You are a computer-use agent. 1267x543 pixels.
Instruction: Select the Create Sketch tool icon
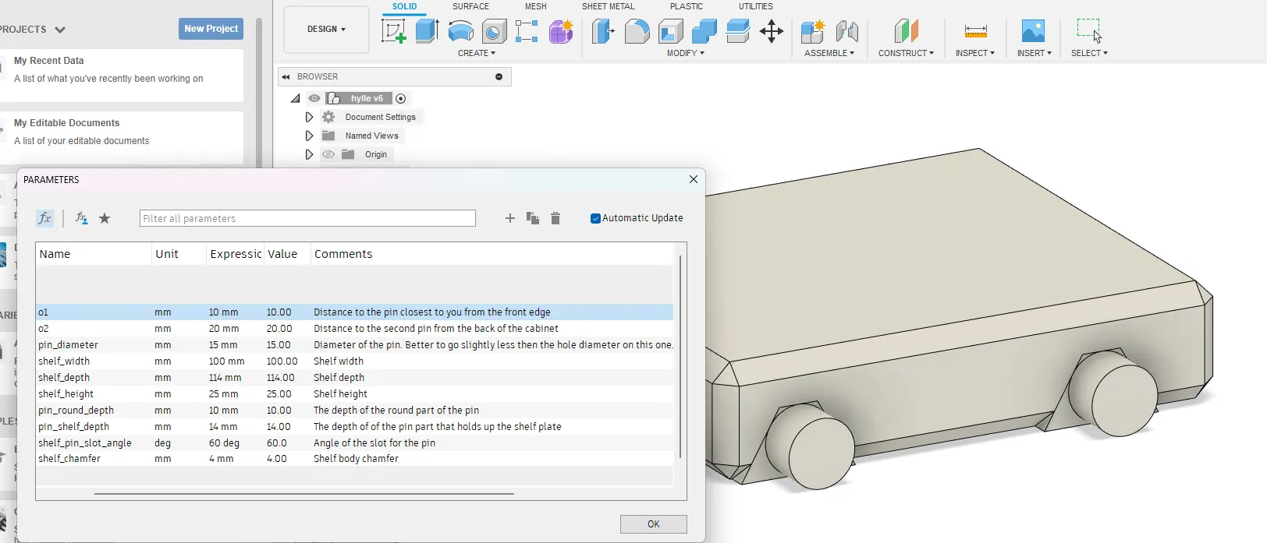click(x=393, y=31)
